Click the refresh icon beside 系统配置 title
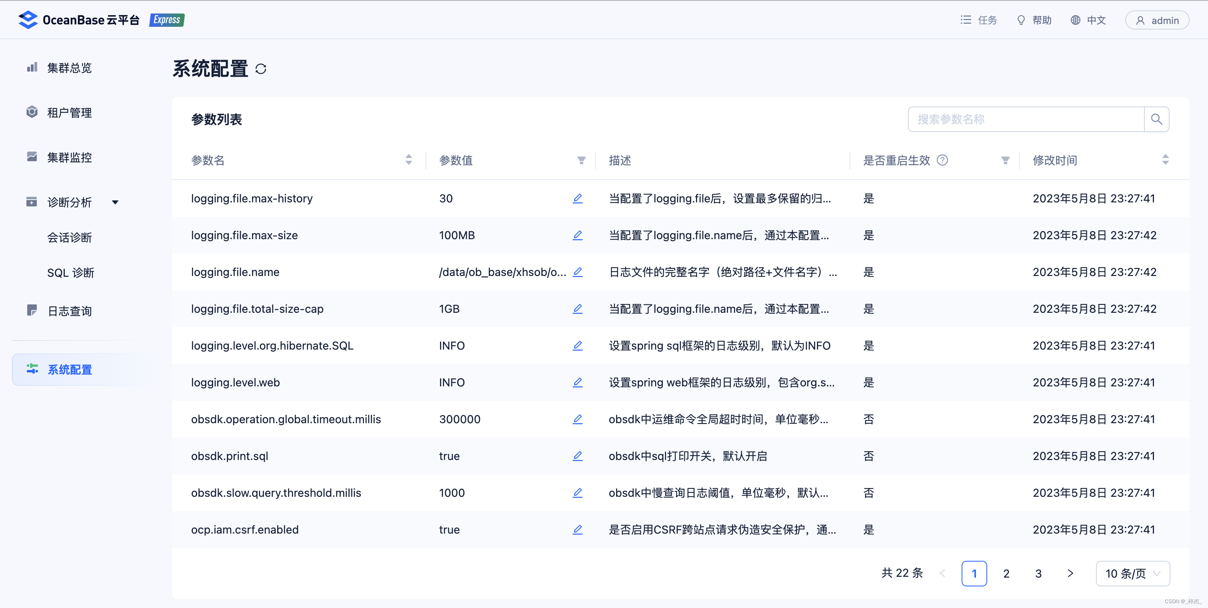1208x608 pixels. [x=261, y=69]
